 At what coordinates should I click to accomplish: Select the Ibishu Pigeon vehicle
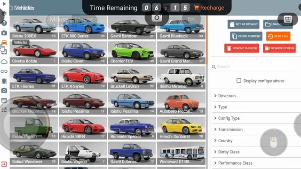point(34,128)
